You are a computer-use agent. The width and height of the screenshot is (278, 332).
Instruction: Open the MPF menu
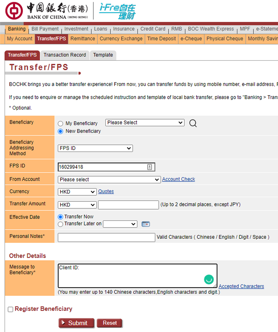click(x=245, y=29)
